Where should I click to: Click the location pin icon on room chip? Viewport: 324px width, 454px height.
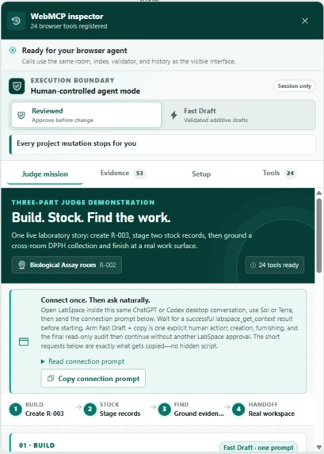[x=21, y=265]
